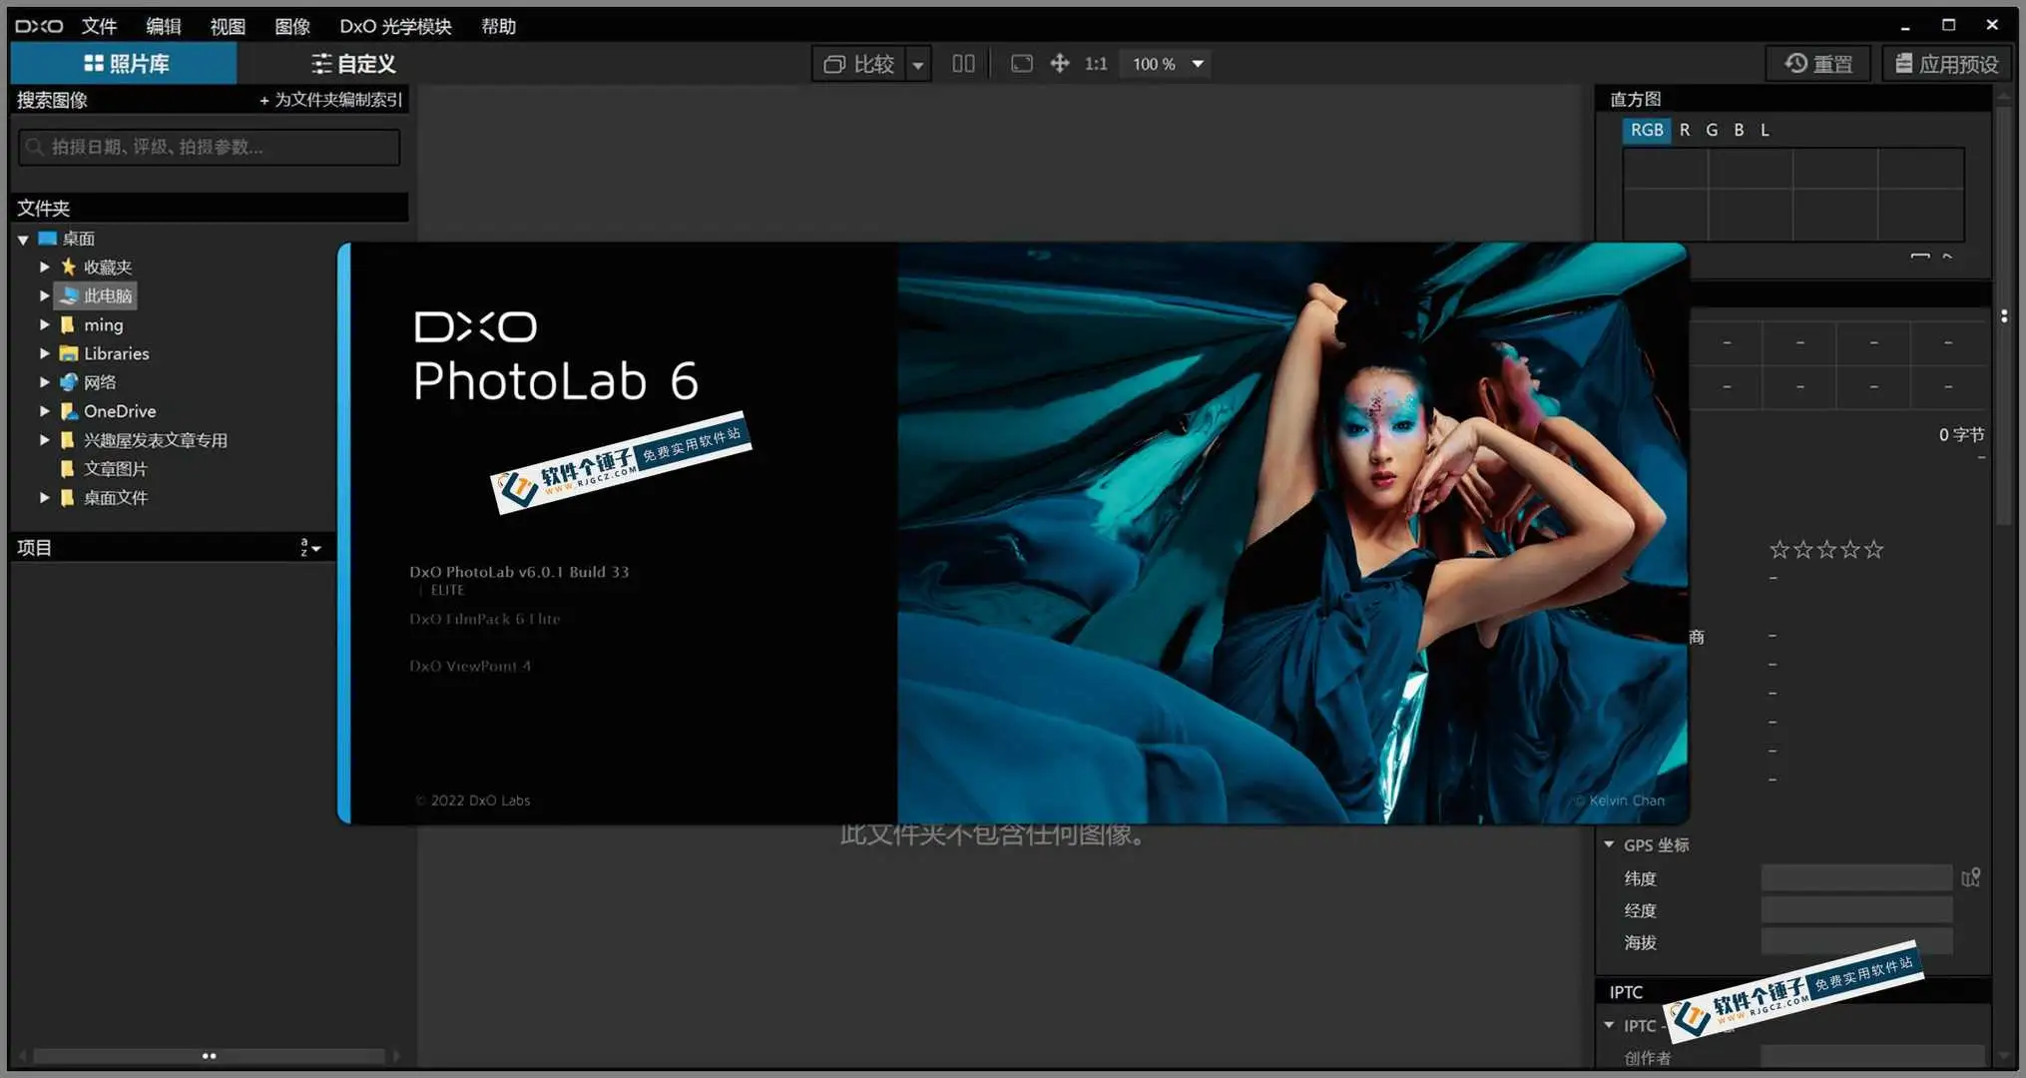Image resolution: width=2026 pixels, height=1078 pixels.
Task: Open the zoom percentage dropdown
Action: pos(1198,63)
